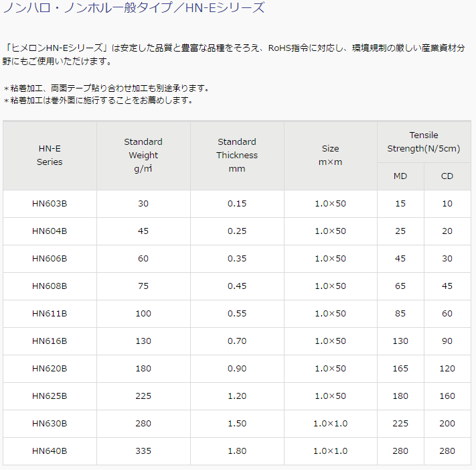Click the page heading mentioning HN-Eシリーズ
This screenshot has width=476, height=470.
point(135,8)
